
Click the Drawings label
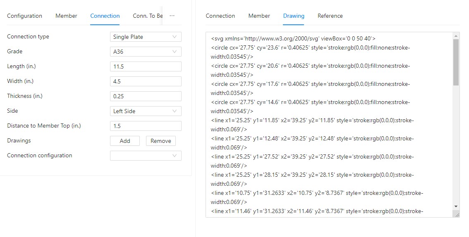point(19,140)
